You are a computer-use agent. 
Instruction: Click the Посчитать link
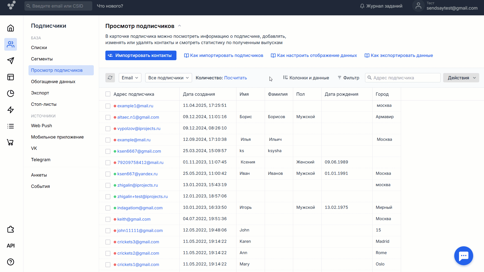235,78
